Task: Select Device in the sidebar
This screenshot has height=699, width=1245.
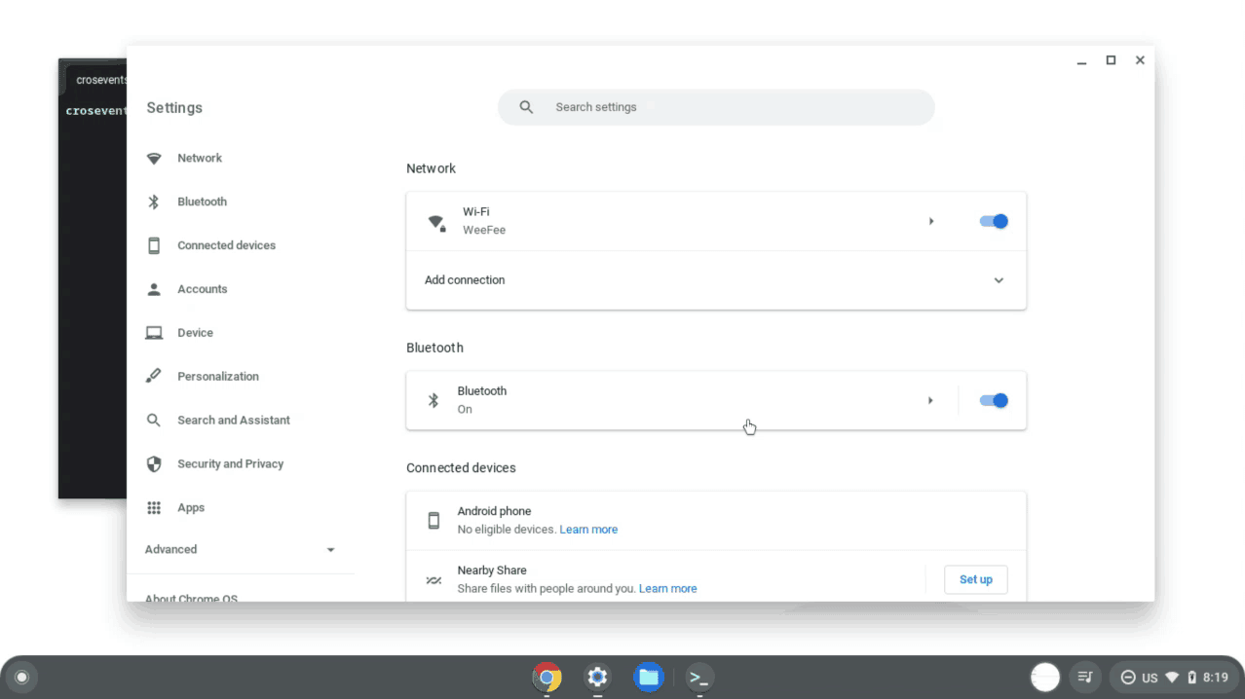Action: tap(195, 332)
